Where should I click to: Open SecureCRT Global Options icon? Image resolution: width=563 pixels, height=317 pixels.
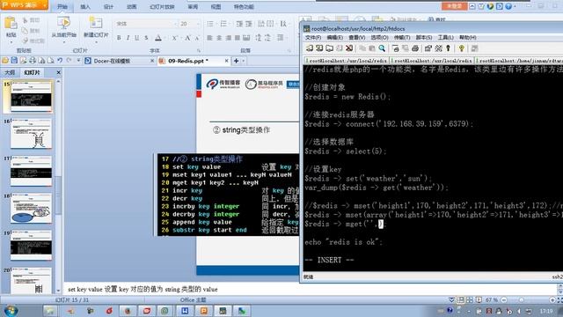click(x=438, y=48)
